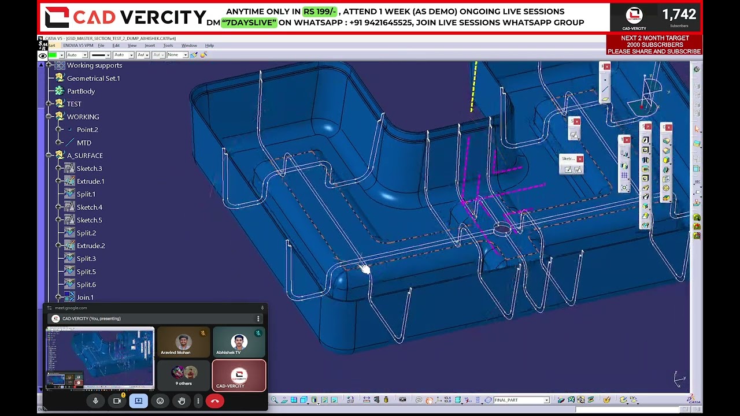
Task: Click the blue dot-grid pattern icon in floating toolbar
Action: click(x=624, y=175)
